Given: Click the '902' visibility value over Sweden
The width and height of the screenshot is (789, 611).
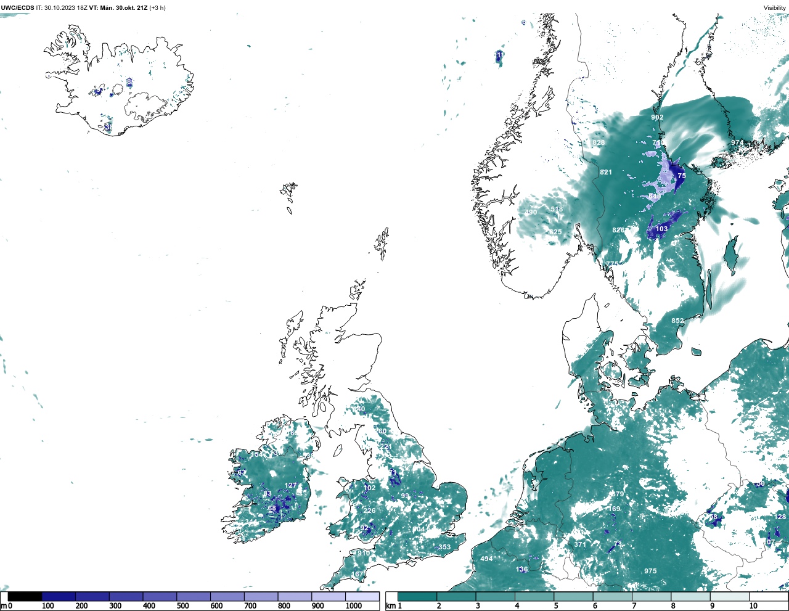Looking at the screenshot, I should [x=657, y=117].
